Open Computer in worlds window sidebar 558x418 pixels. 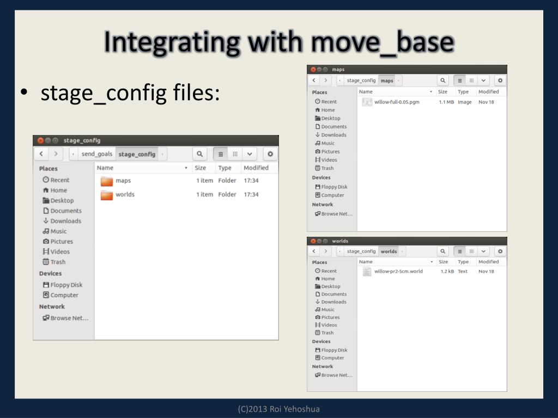[329, 358]
